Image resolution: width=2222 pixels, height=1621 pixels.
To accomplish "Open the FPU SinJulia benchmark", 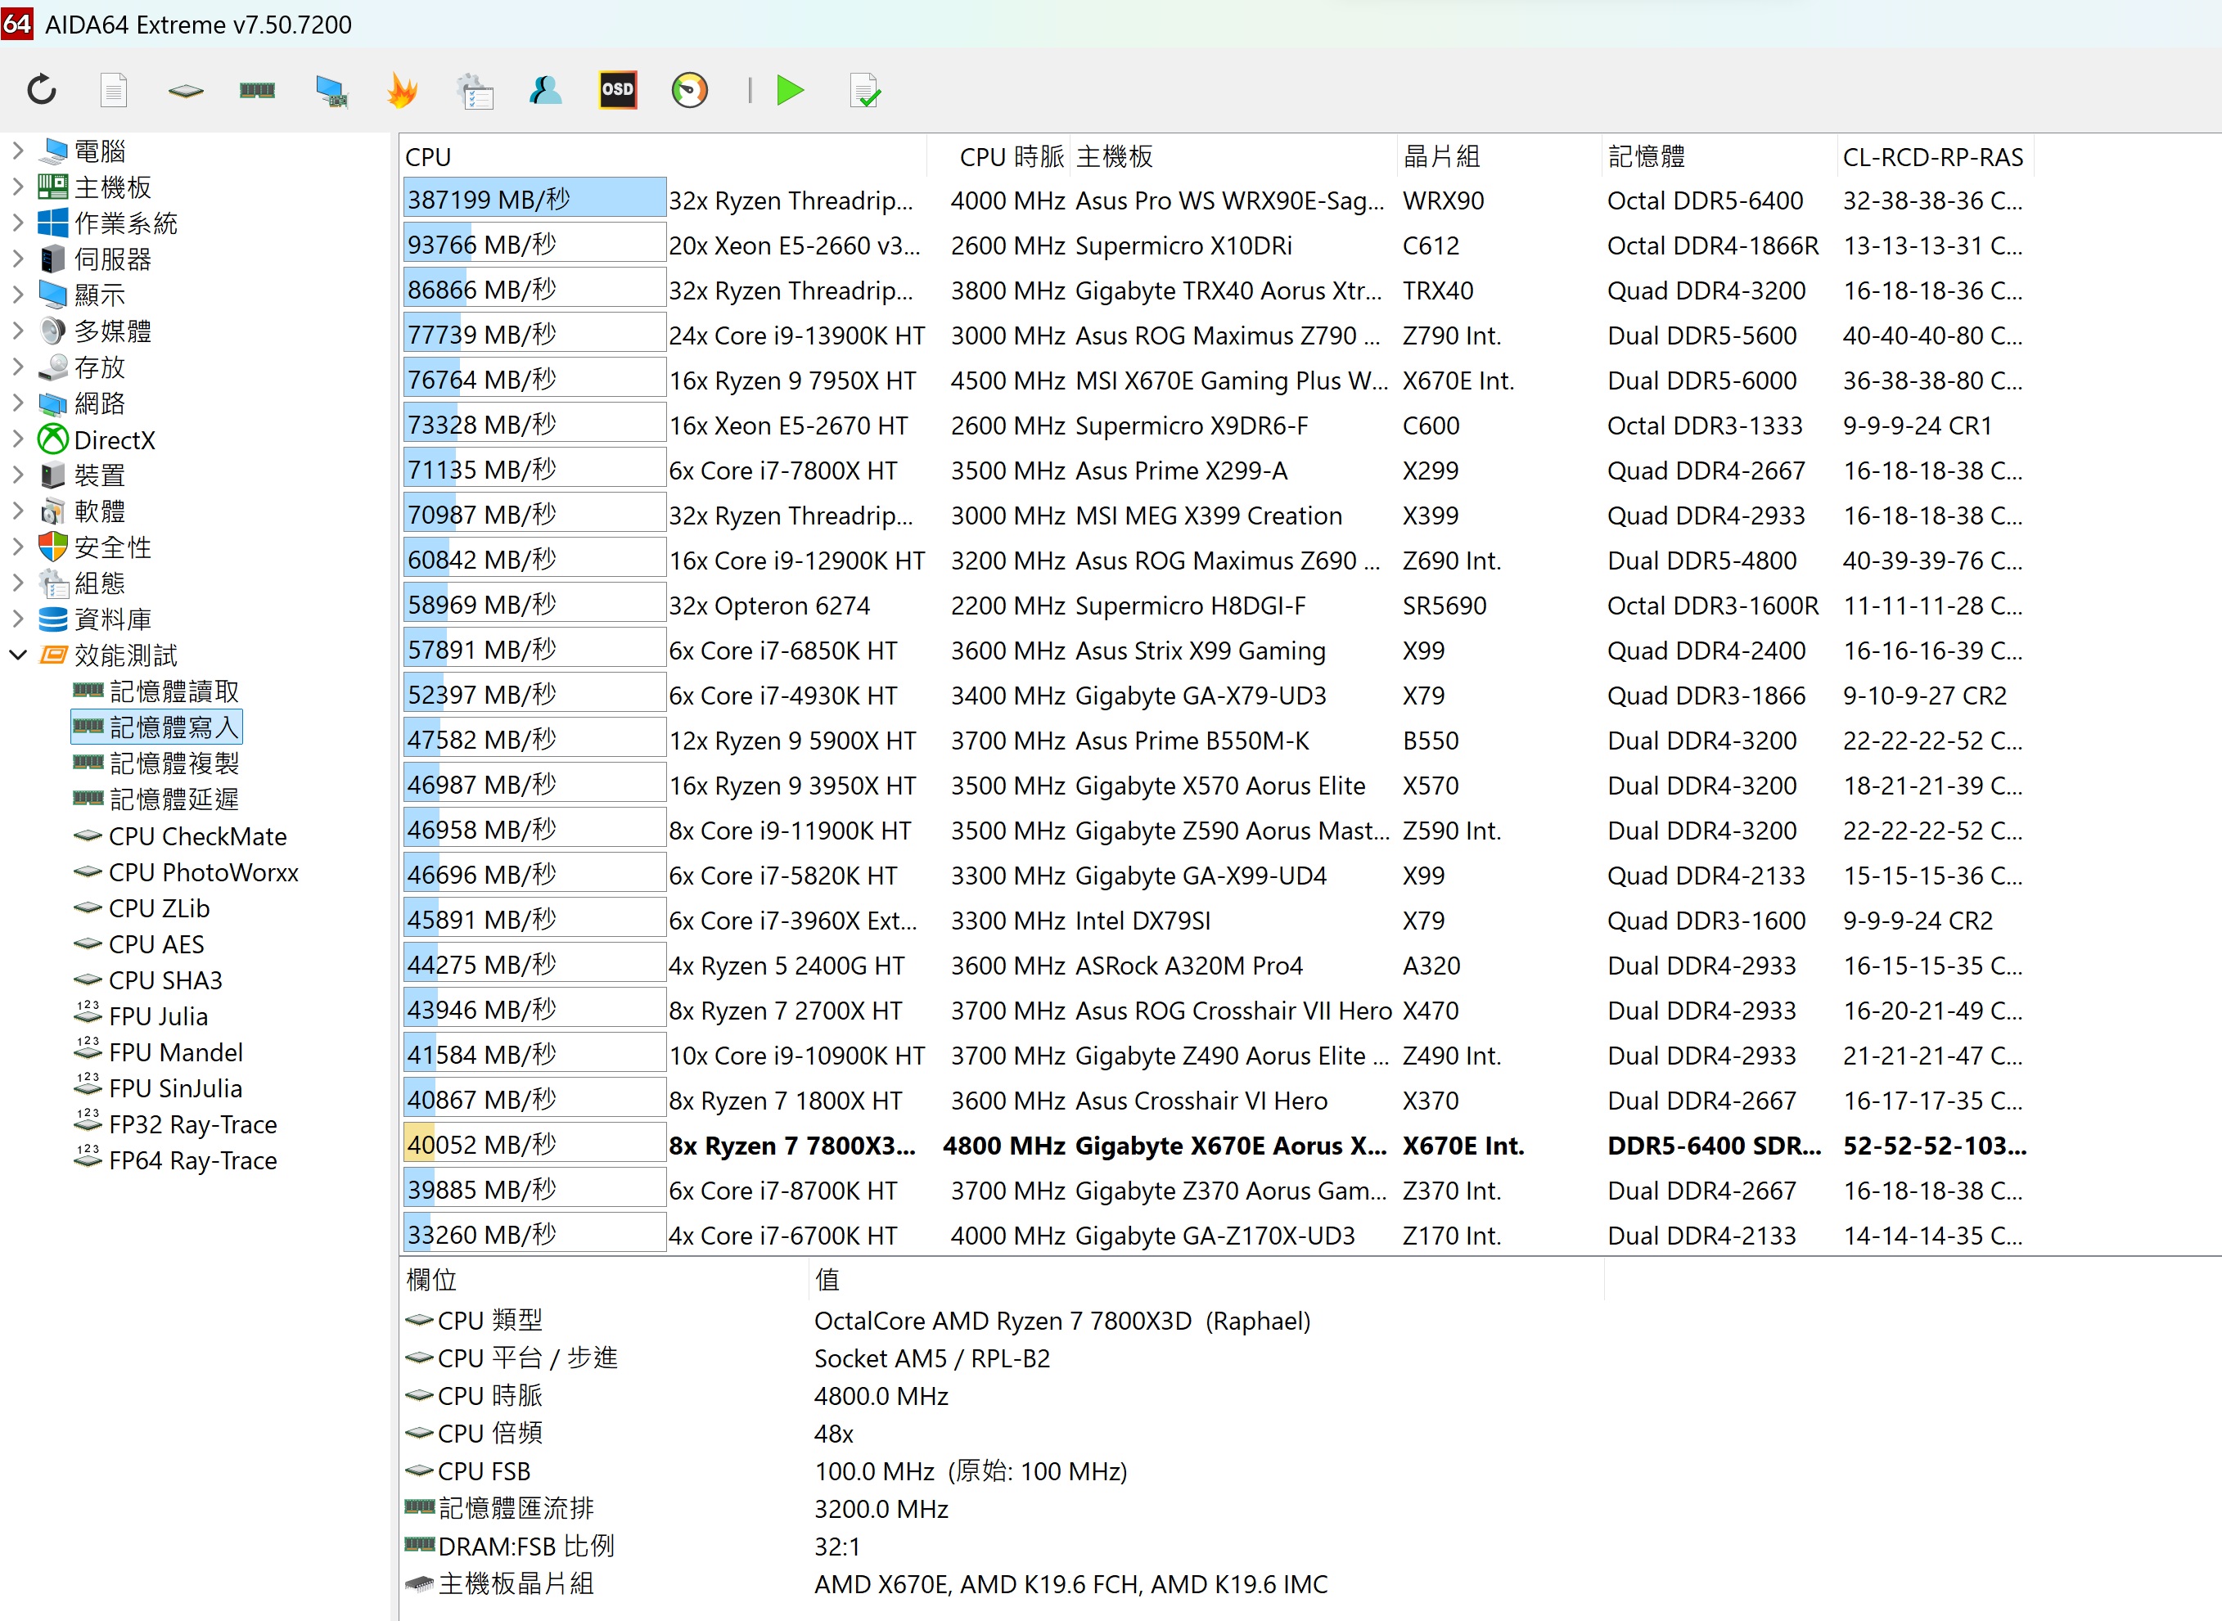I will pyautogui.click(x=158, y=1088).
